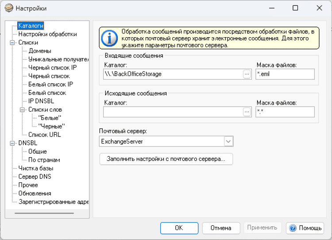
Task: Open Чистка базы settings page
Action: point(35,168)
